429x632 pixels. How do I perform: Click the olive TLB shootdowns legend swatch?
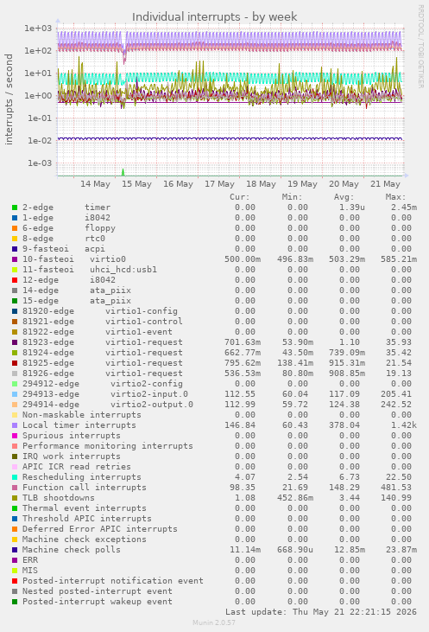point(15,498)
